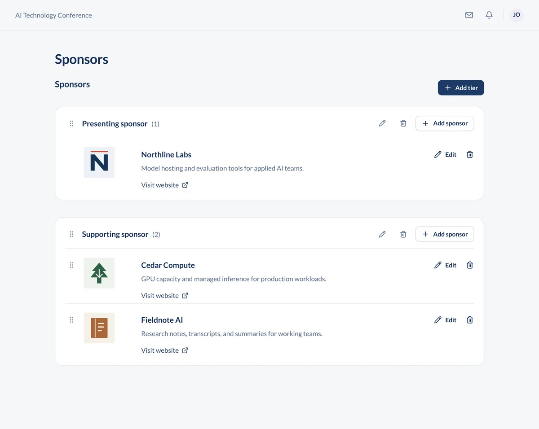Visit the Cedar Compute website
The height and width of the screenshot is (429, 539).
[164, 296]
